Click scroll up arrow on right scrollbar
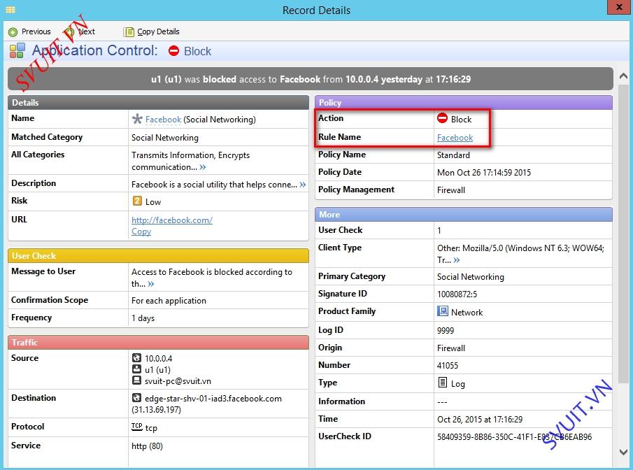This screenshot has width=633, height=470. pos(623,76)
